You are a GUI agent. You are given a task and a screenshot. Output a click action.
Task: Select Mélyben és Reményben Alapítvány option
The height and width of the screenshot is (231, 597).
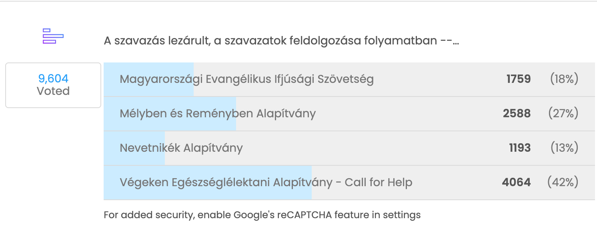pos(218,114)
